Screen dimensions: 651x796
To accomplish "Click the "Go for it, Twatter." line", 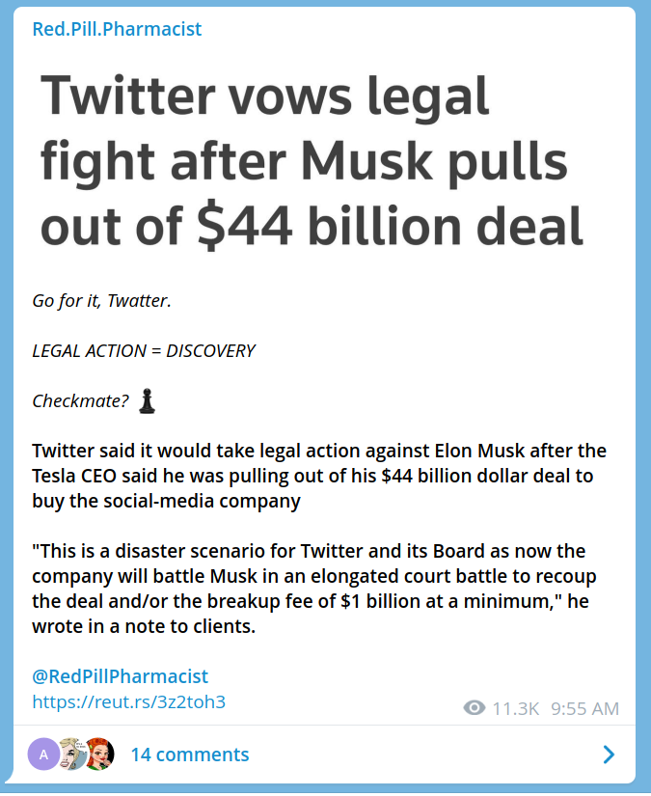I will (x=101, y=301).
